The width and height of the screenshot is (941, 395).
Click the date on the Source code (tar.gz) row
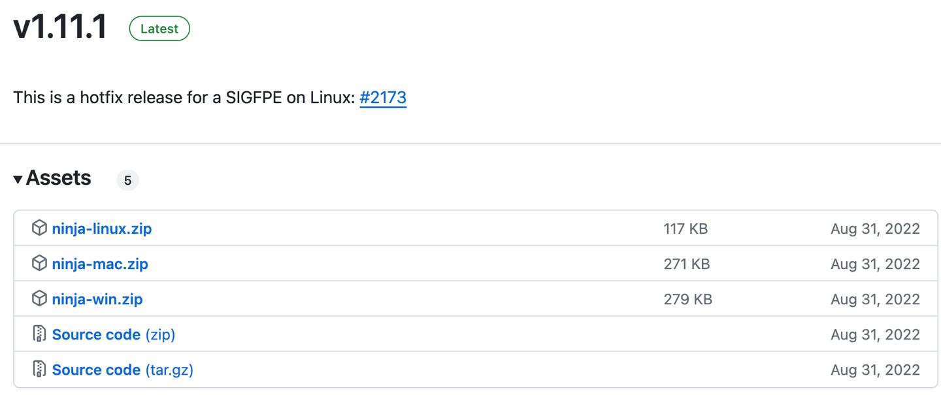[875, 370]
